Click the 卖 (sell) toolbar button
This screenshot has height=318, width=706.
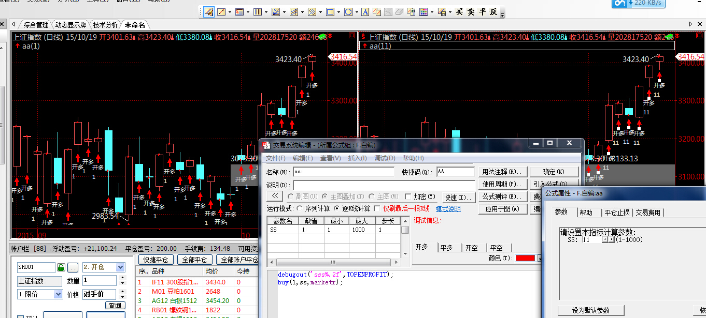(x=471, y=11)
